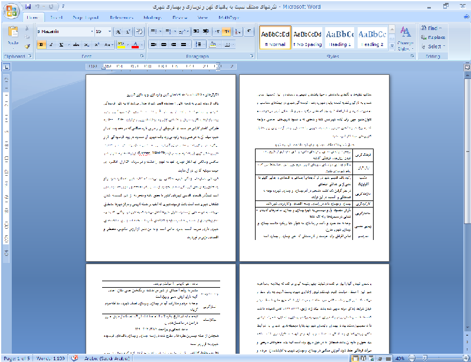471x362 pixels.
Task: Click the Paste icon
Action: (13, 37)
